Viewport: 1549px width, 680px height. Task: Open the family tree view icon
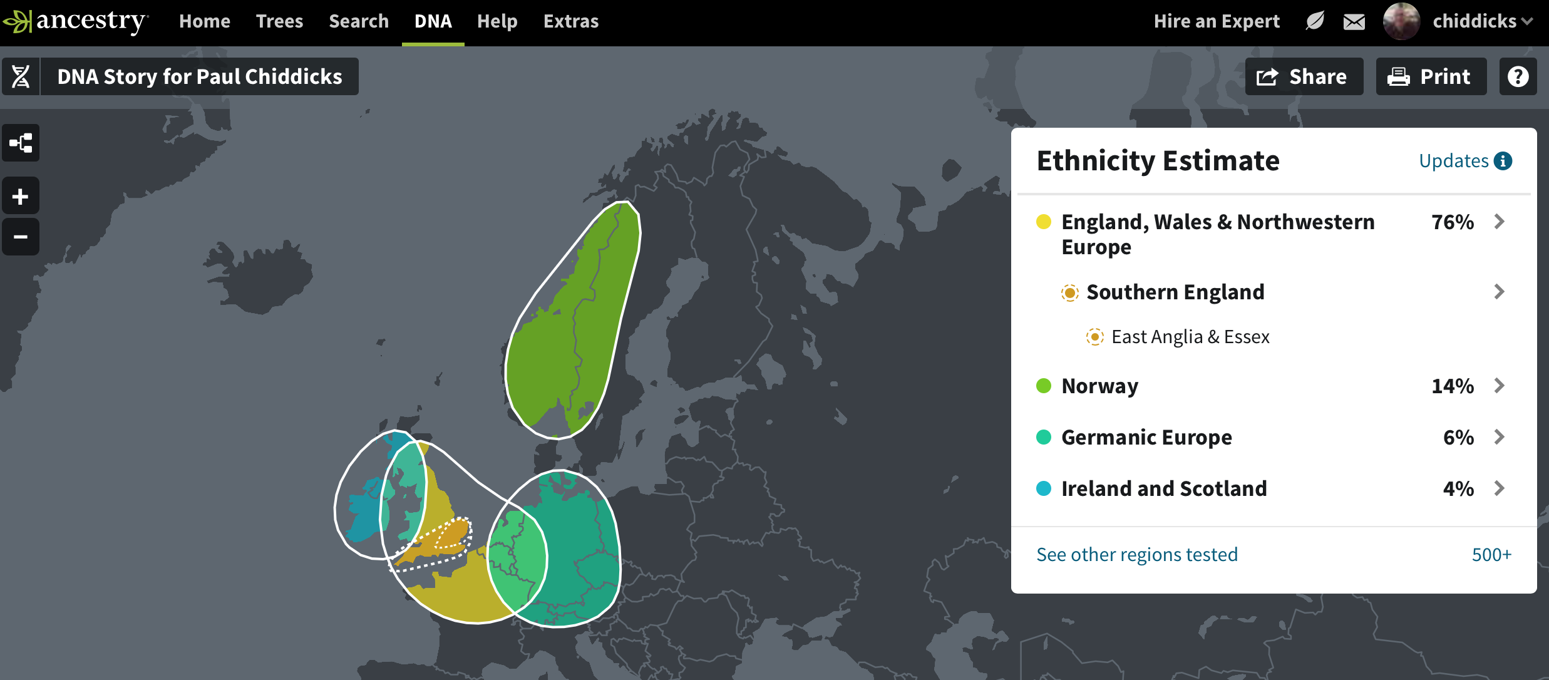click(x=21, y=143)
